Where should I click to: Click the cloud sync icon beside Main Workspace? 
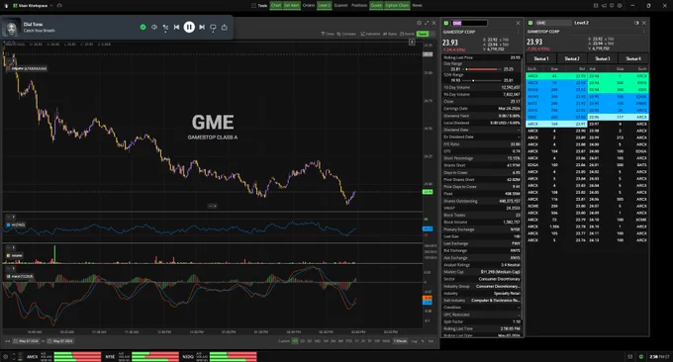click(59, 6)
